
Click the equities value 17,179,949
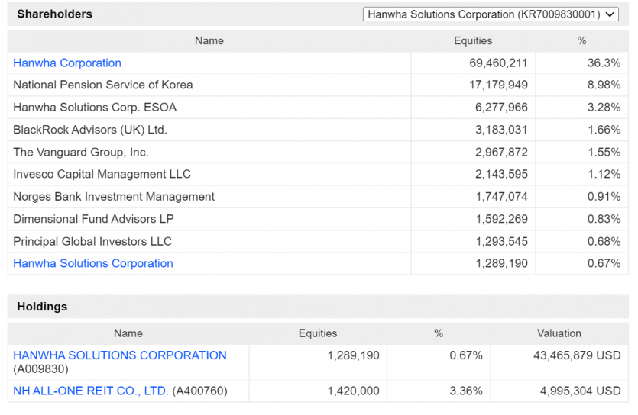[x=498, y=85]
